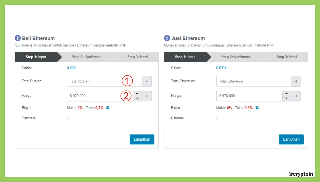Open the arrow menu beside buy Harga field
The height and width of the screenshot is (182, 320).
[x=147, y=96]
